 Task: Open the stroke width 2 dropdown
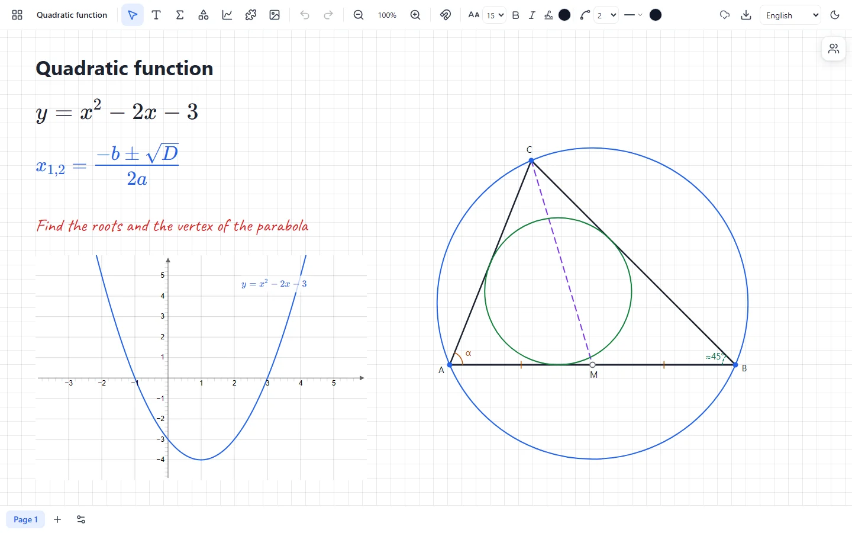[606, 15]
